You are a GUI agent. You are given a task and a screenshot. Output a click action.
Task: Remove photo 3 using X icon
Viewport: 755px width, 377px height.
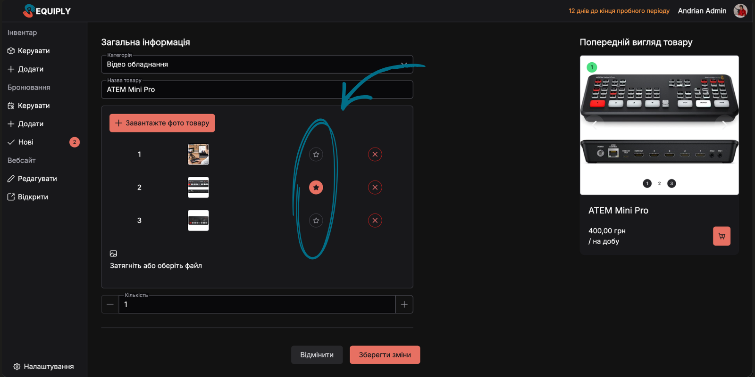tap(375, 221)
